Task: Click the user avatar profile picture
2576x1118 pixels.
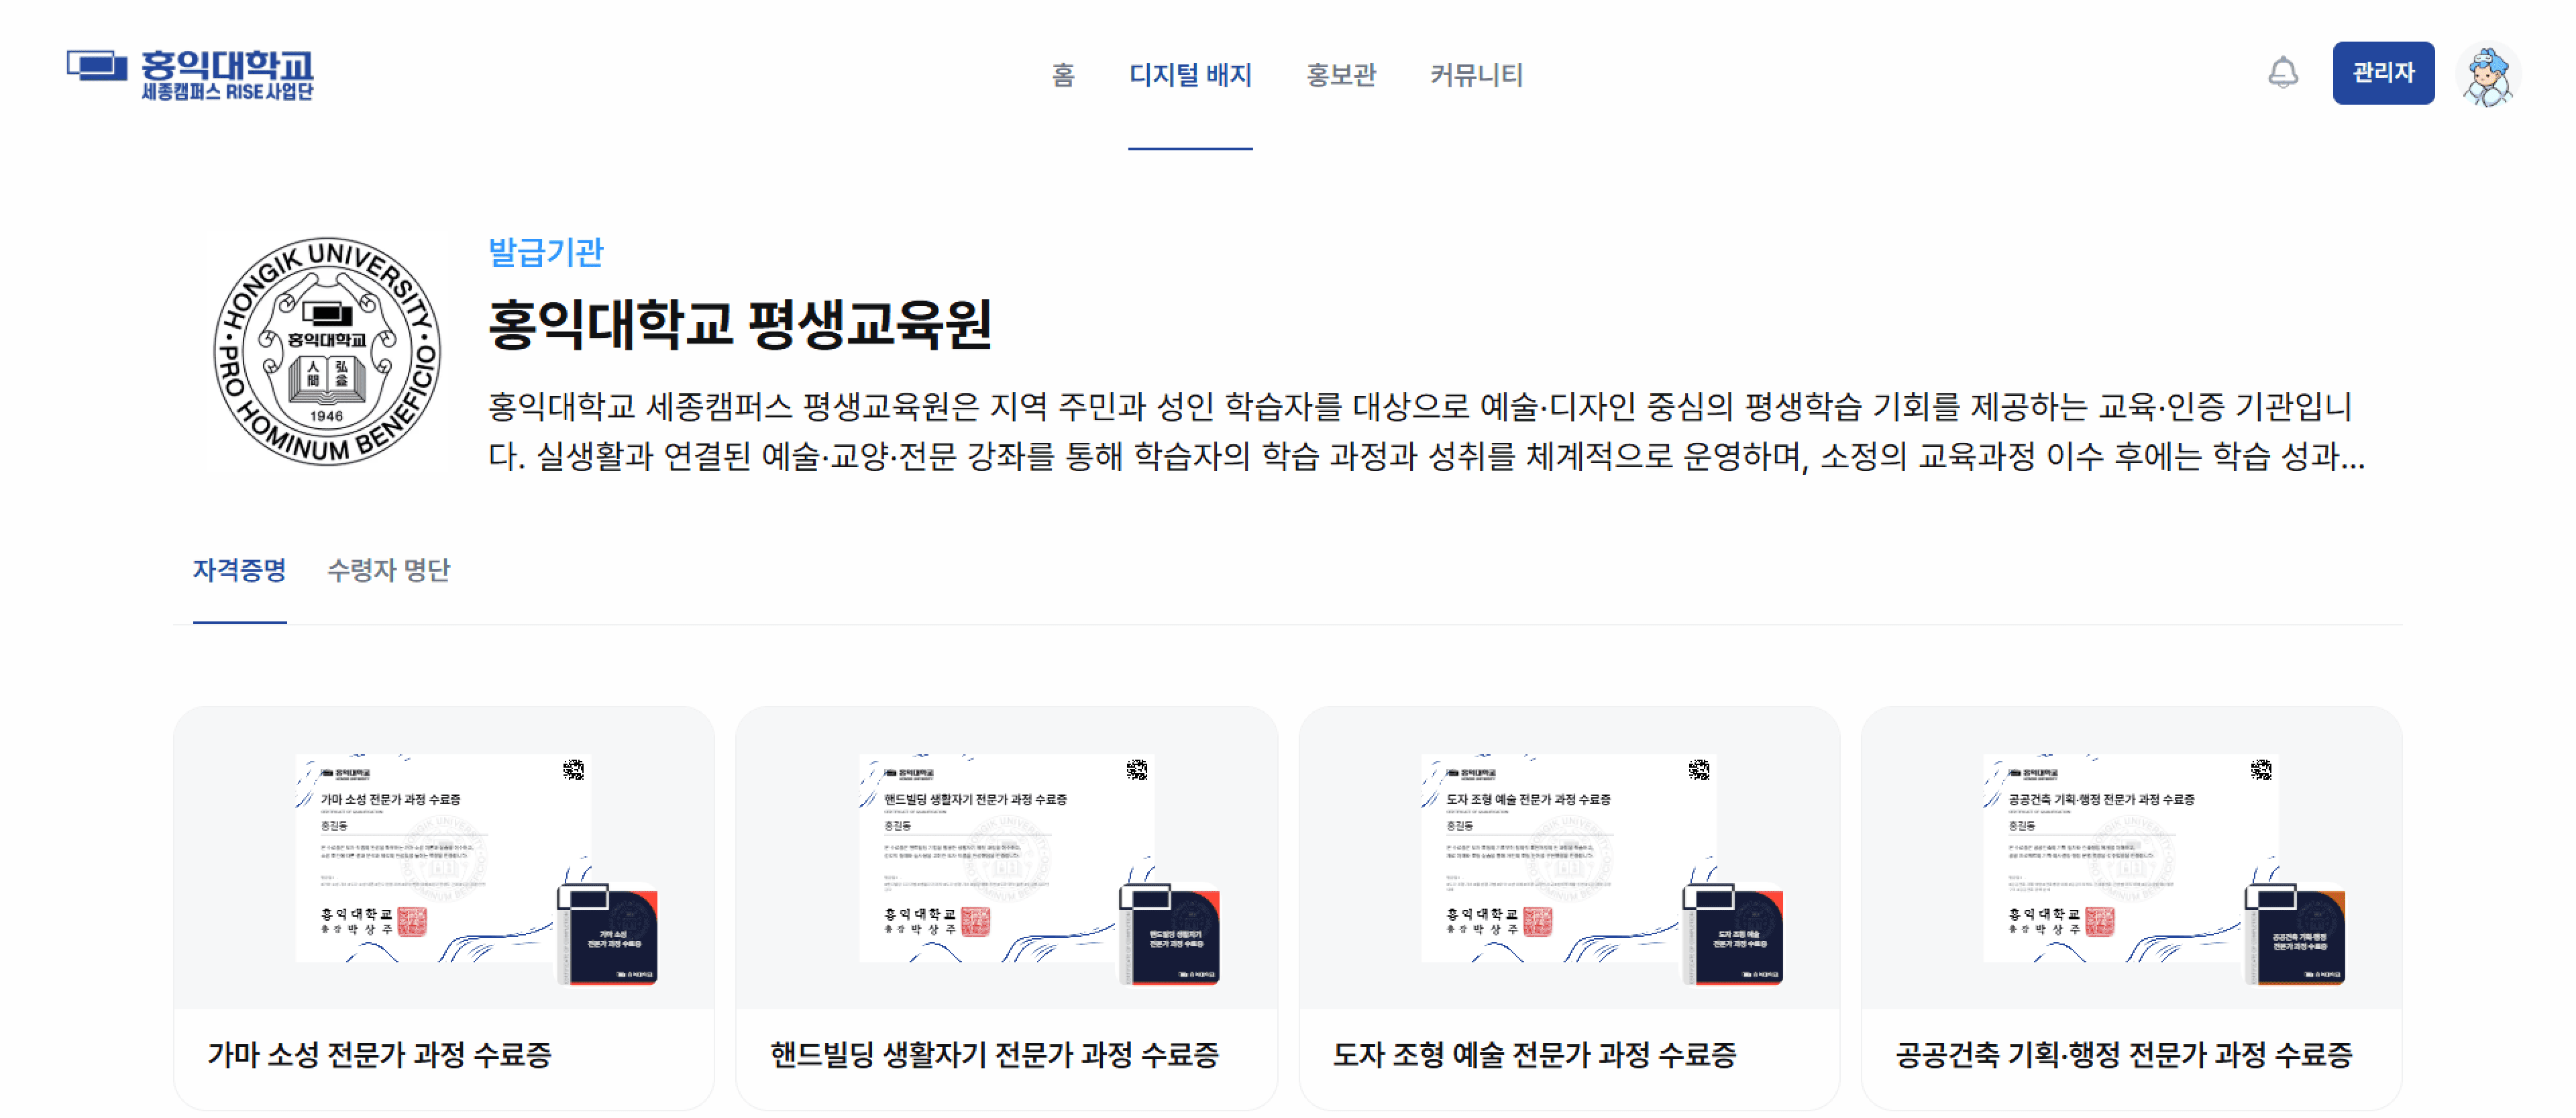Action: [x=2487, y=75]
